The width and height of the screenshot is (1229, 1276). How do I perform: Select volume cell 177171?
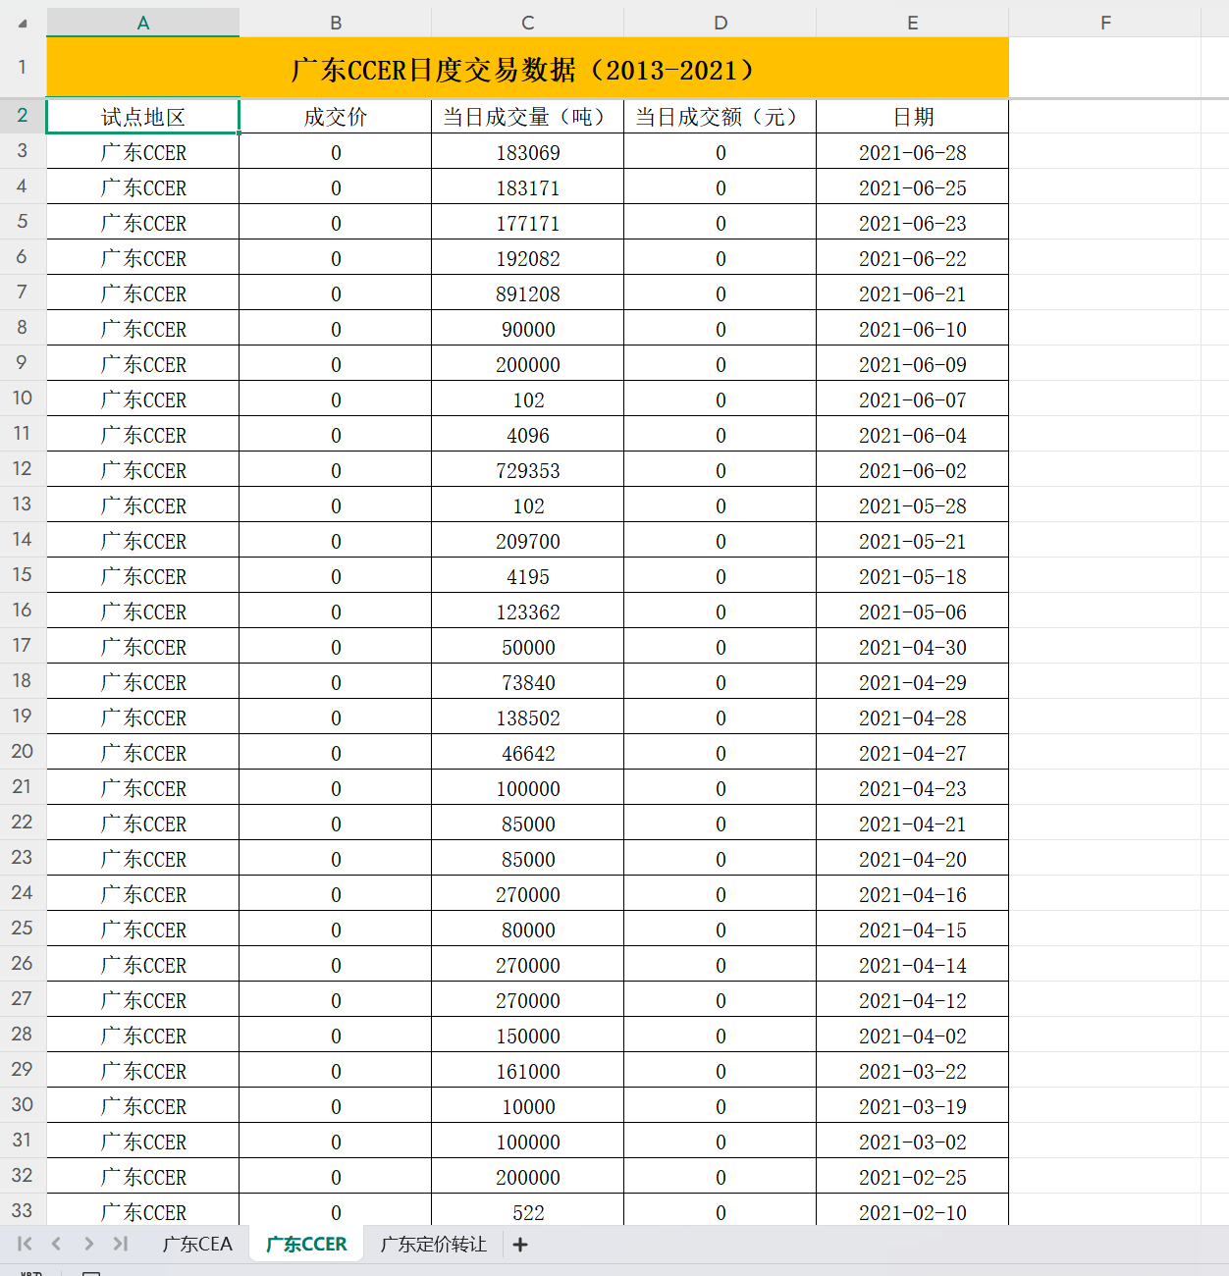click(x=528, y=223)
